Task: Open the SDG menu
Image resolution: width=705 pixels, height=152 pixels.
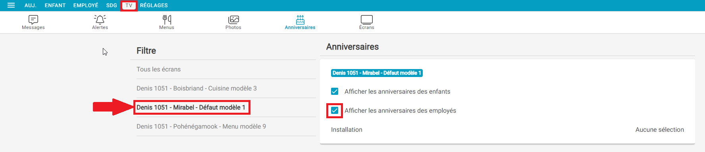Action: pos(112,6)
